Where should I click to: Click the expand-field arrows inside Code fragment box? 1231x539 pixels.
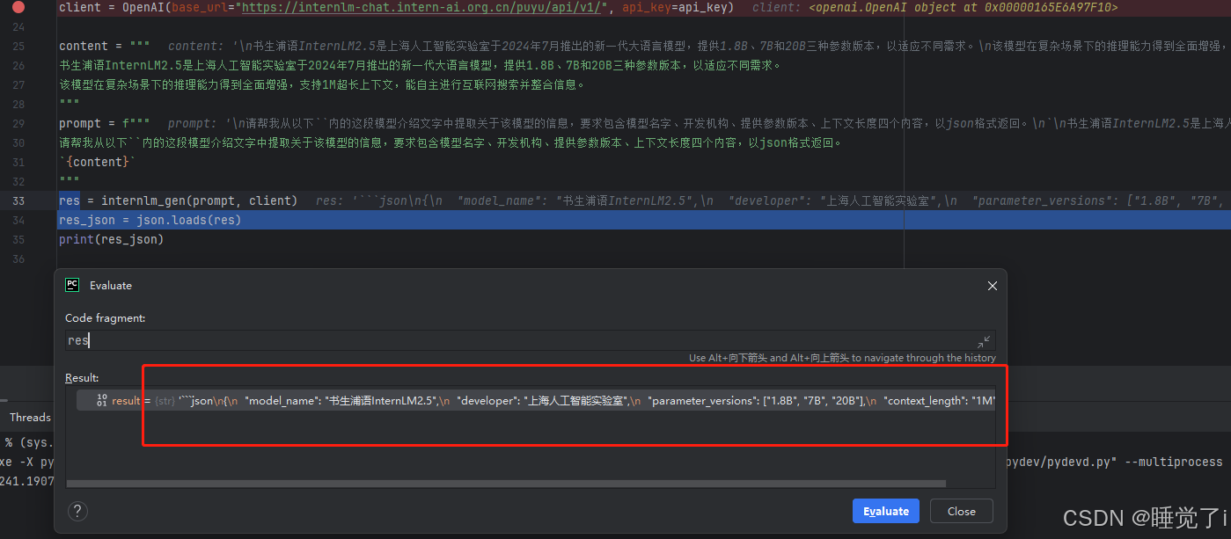click(x=985, y=340)
